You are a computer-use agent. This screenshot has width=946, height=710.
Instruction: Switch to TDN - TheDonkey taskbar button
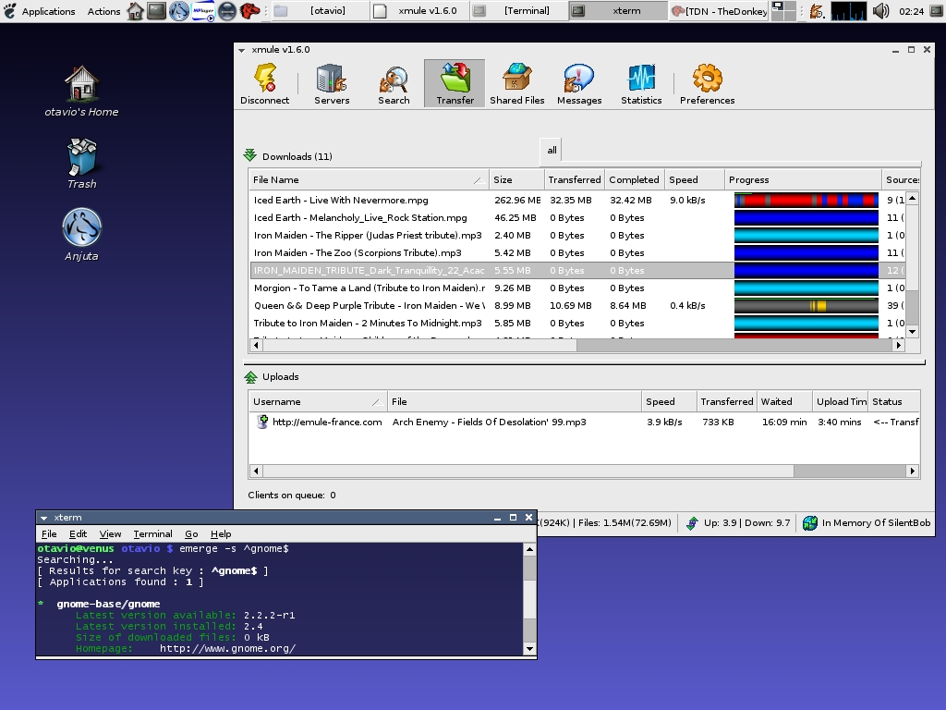tap(719, 11)
